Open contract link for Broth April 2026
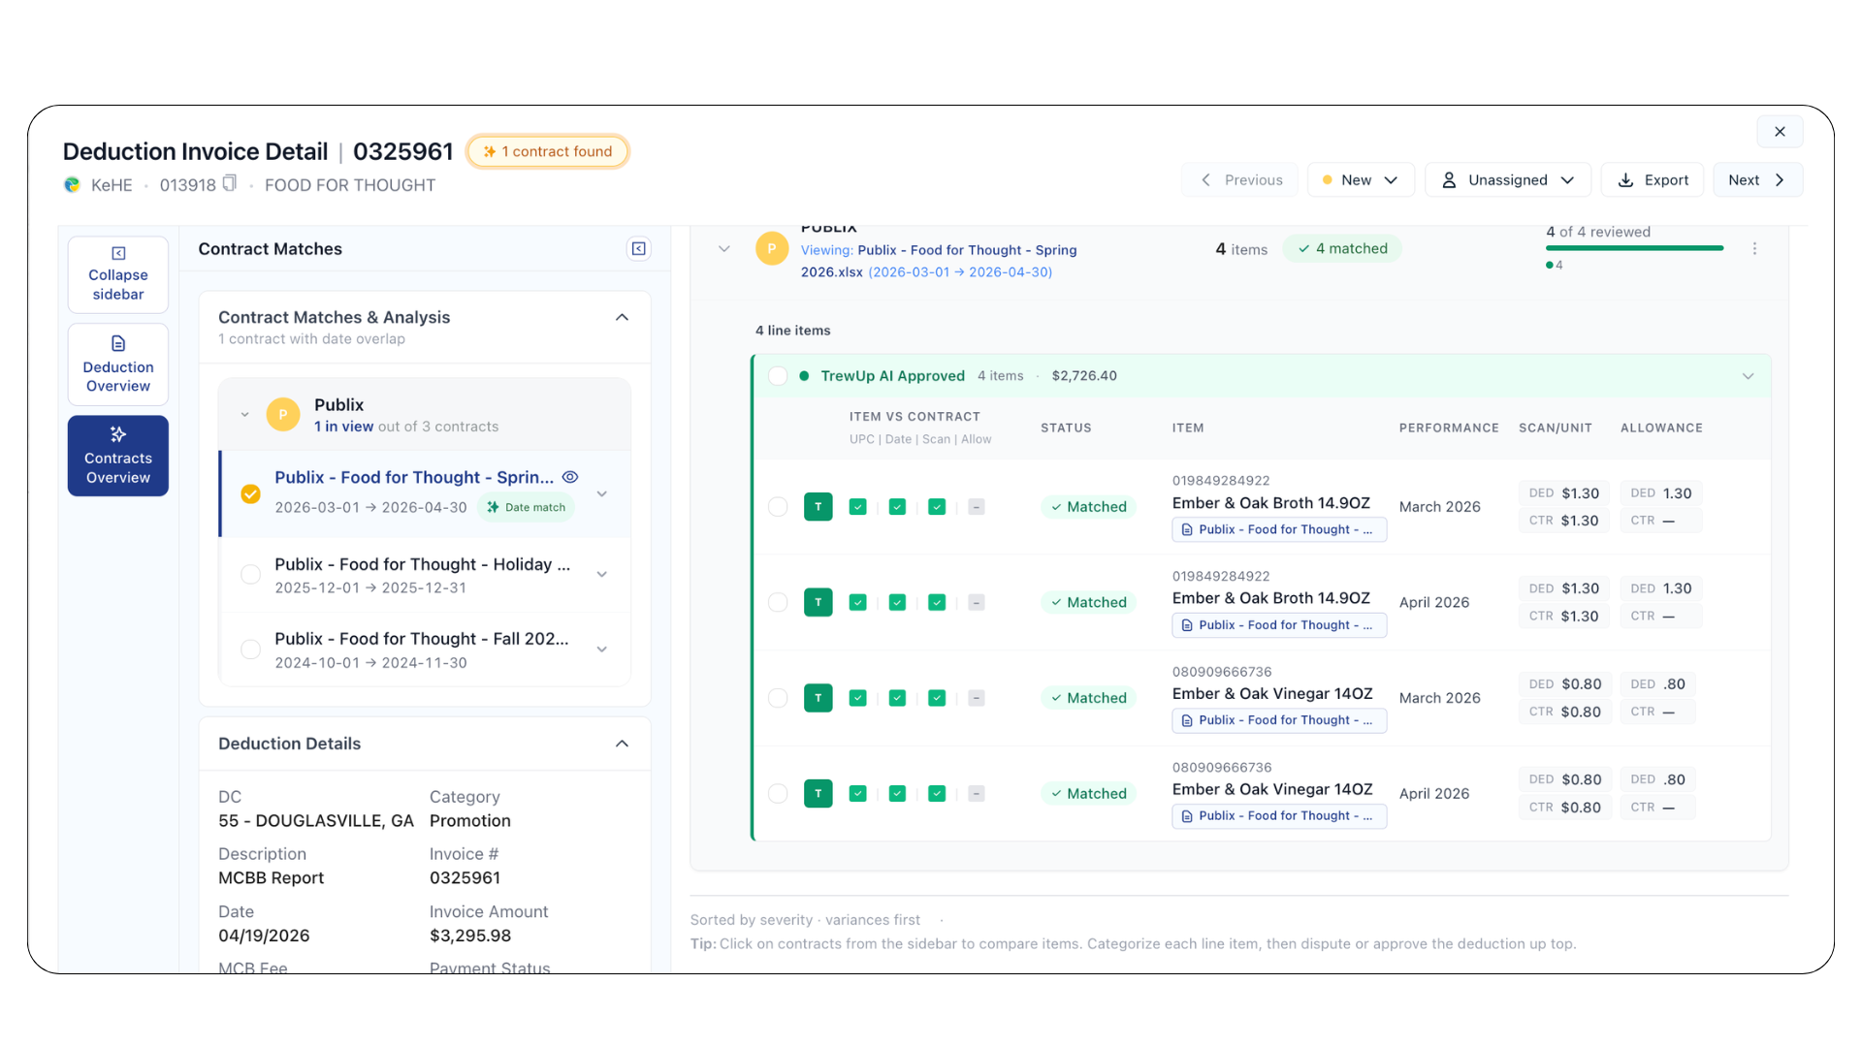Viewport: 1862px width, 1047px height. click(1279, 625)
